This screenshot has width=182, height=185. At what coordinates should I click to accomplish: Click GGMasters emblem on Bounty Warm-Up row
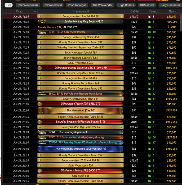tap(40, 68)
